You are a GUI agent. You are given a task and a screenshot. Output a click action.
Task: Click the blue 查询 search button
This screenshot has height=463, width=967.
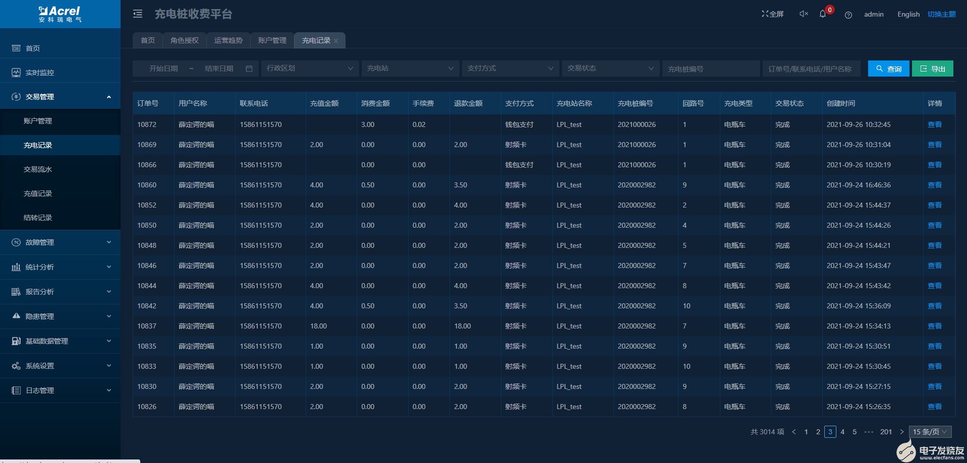point(888,69)
